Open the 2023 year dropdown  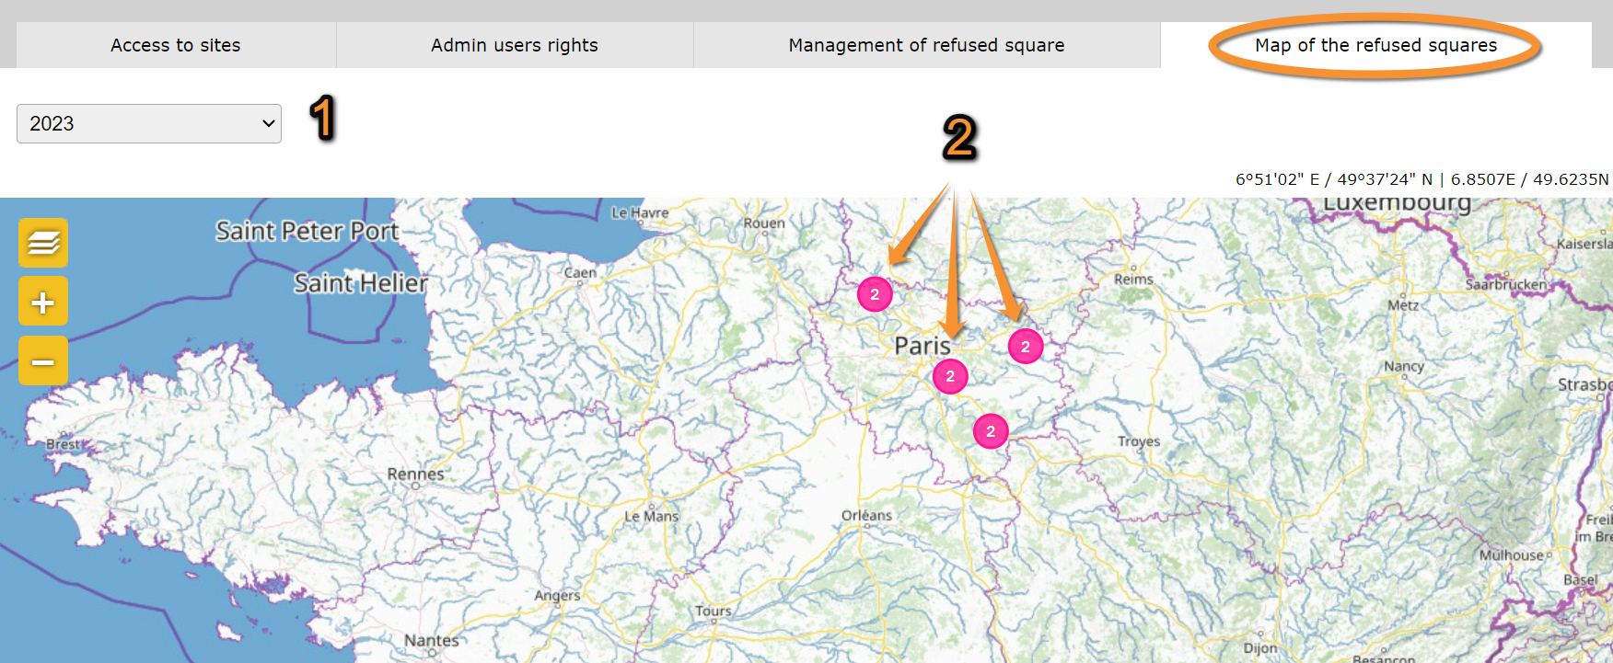(x=149, y=123)
